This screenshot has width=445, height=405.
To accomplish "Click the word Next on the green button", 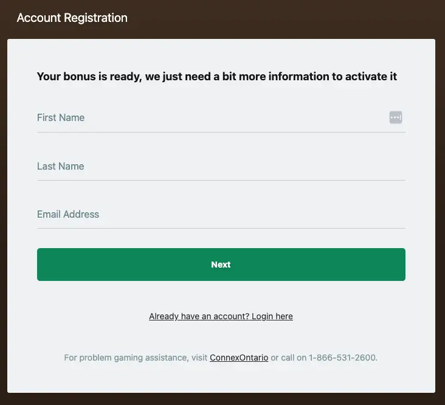I will [x=221, y=265].
